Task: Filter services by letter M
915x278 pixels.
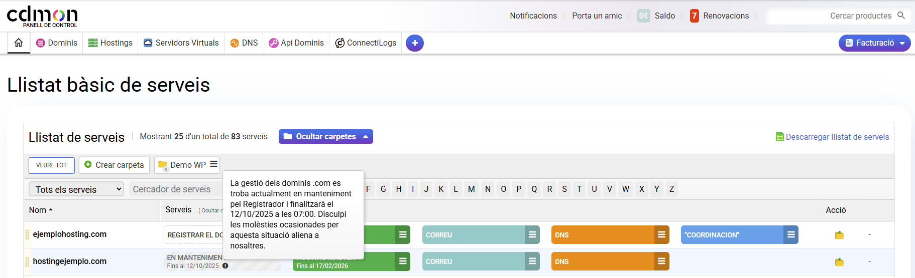Action: pos(471,189)
